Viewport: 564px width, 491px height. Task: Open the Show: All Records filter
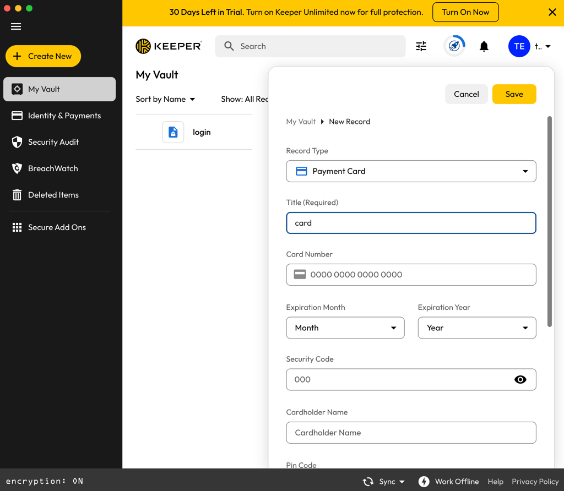245,99
